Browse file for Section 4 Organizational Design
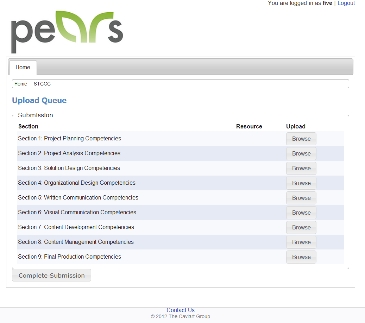The height and width of the screenshot is (323, 365). [x=301, y=183]
